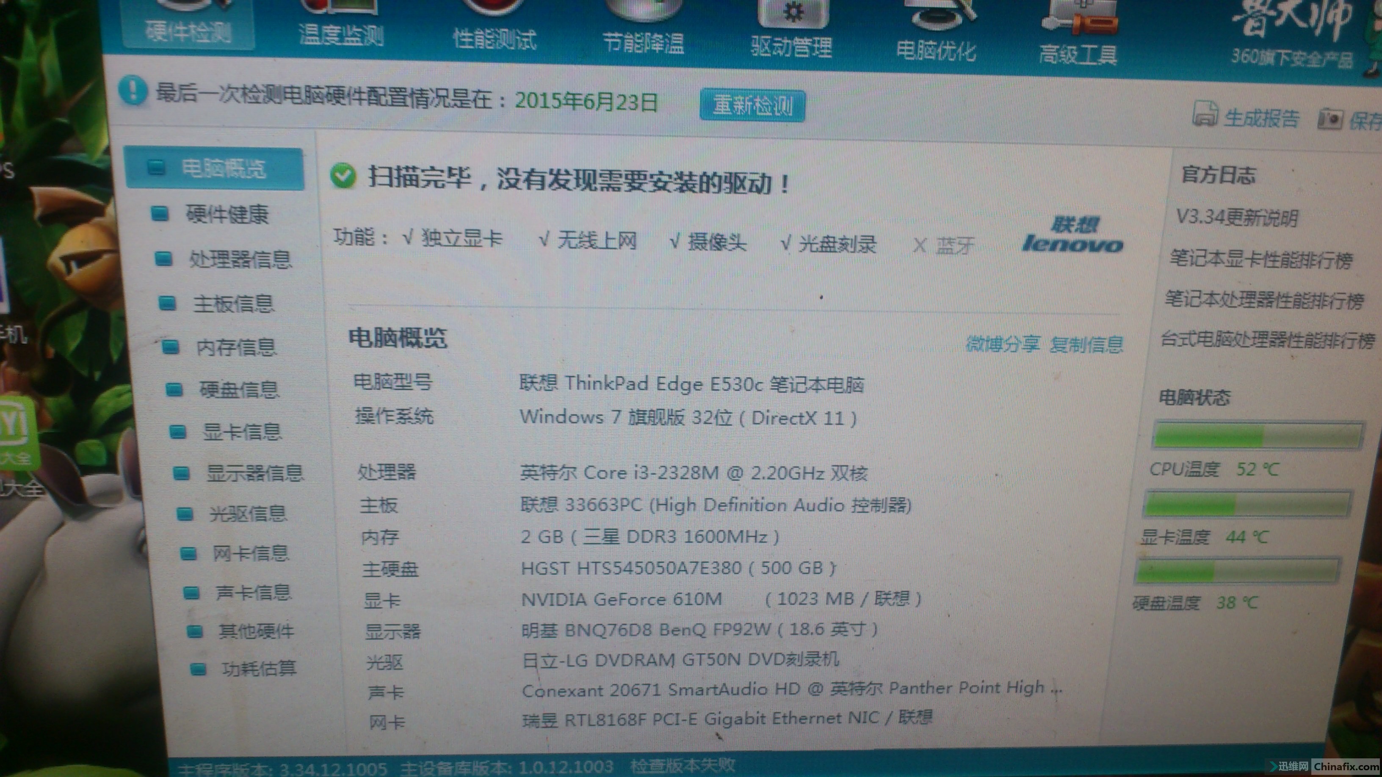Viewport: 1382px width, 777px height.
Task: Click the blue square icon beside 光驱信息
Action: pyautogui.click(x=185, y=514)
